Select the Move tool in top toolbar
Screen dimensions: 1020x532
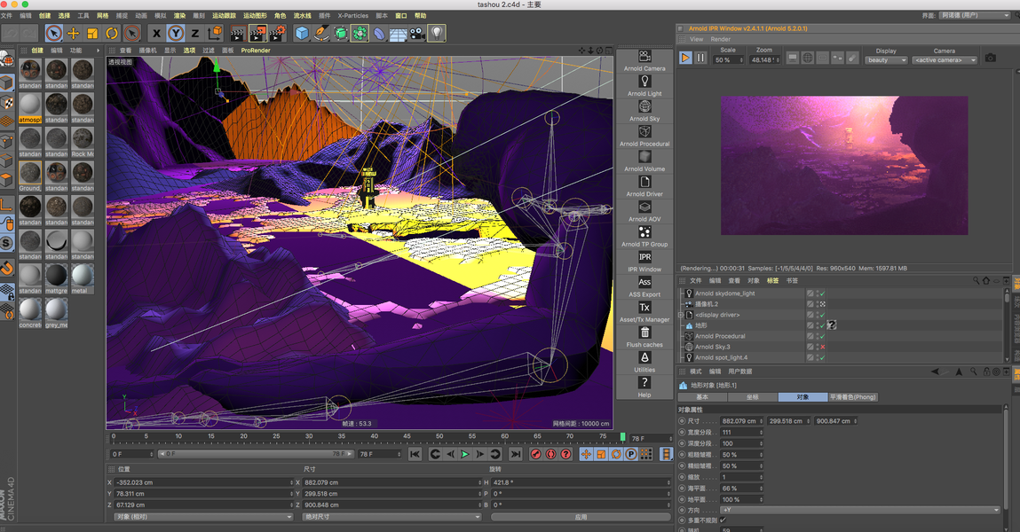point(74,33)
